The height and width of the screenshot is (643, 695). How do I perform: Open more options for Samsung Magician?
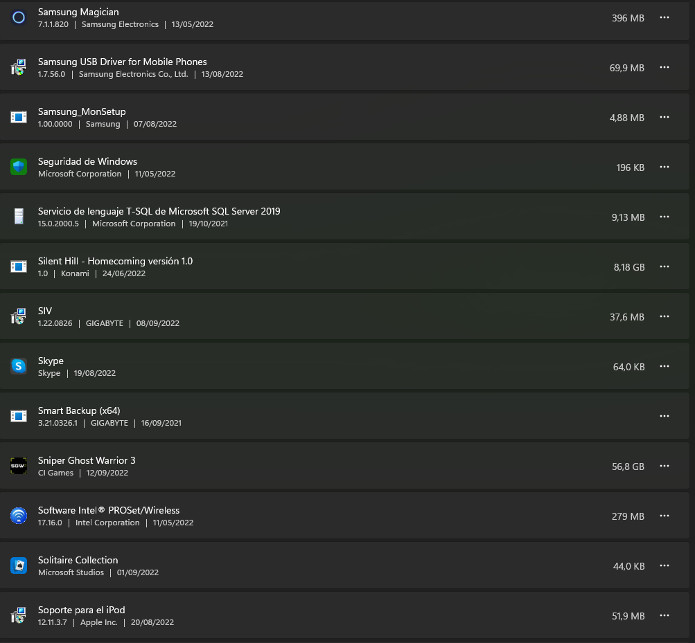pos(665,18)
